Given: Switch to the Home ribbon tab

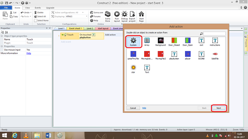Looking at the screenshot, I should point(18,8).
